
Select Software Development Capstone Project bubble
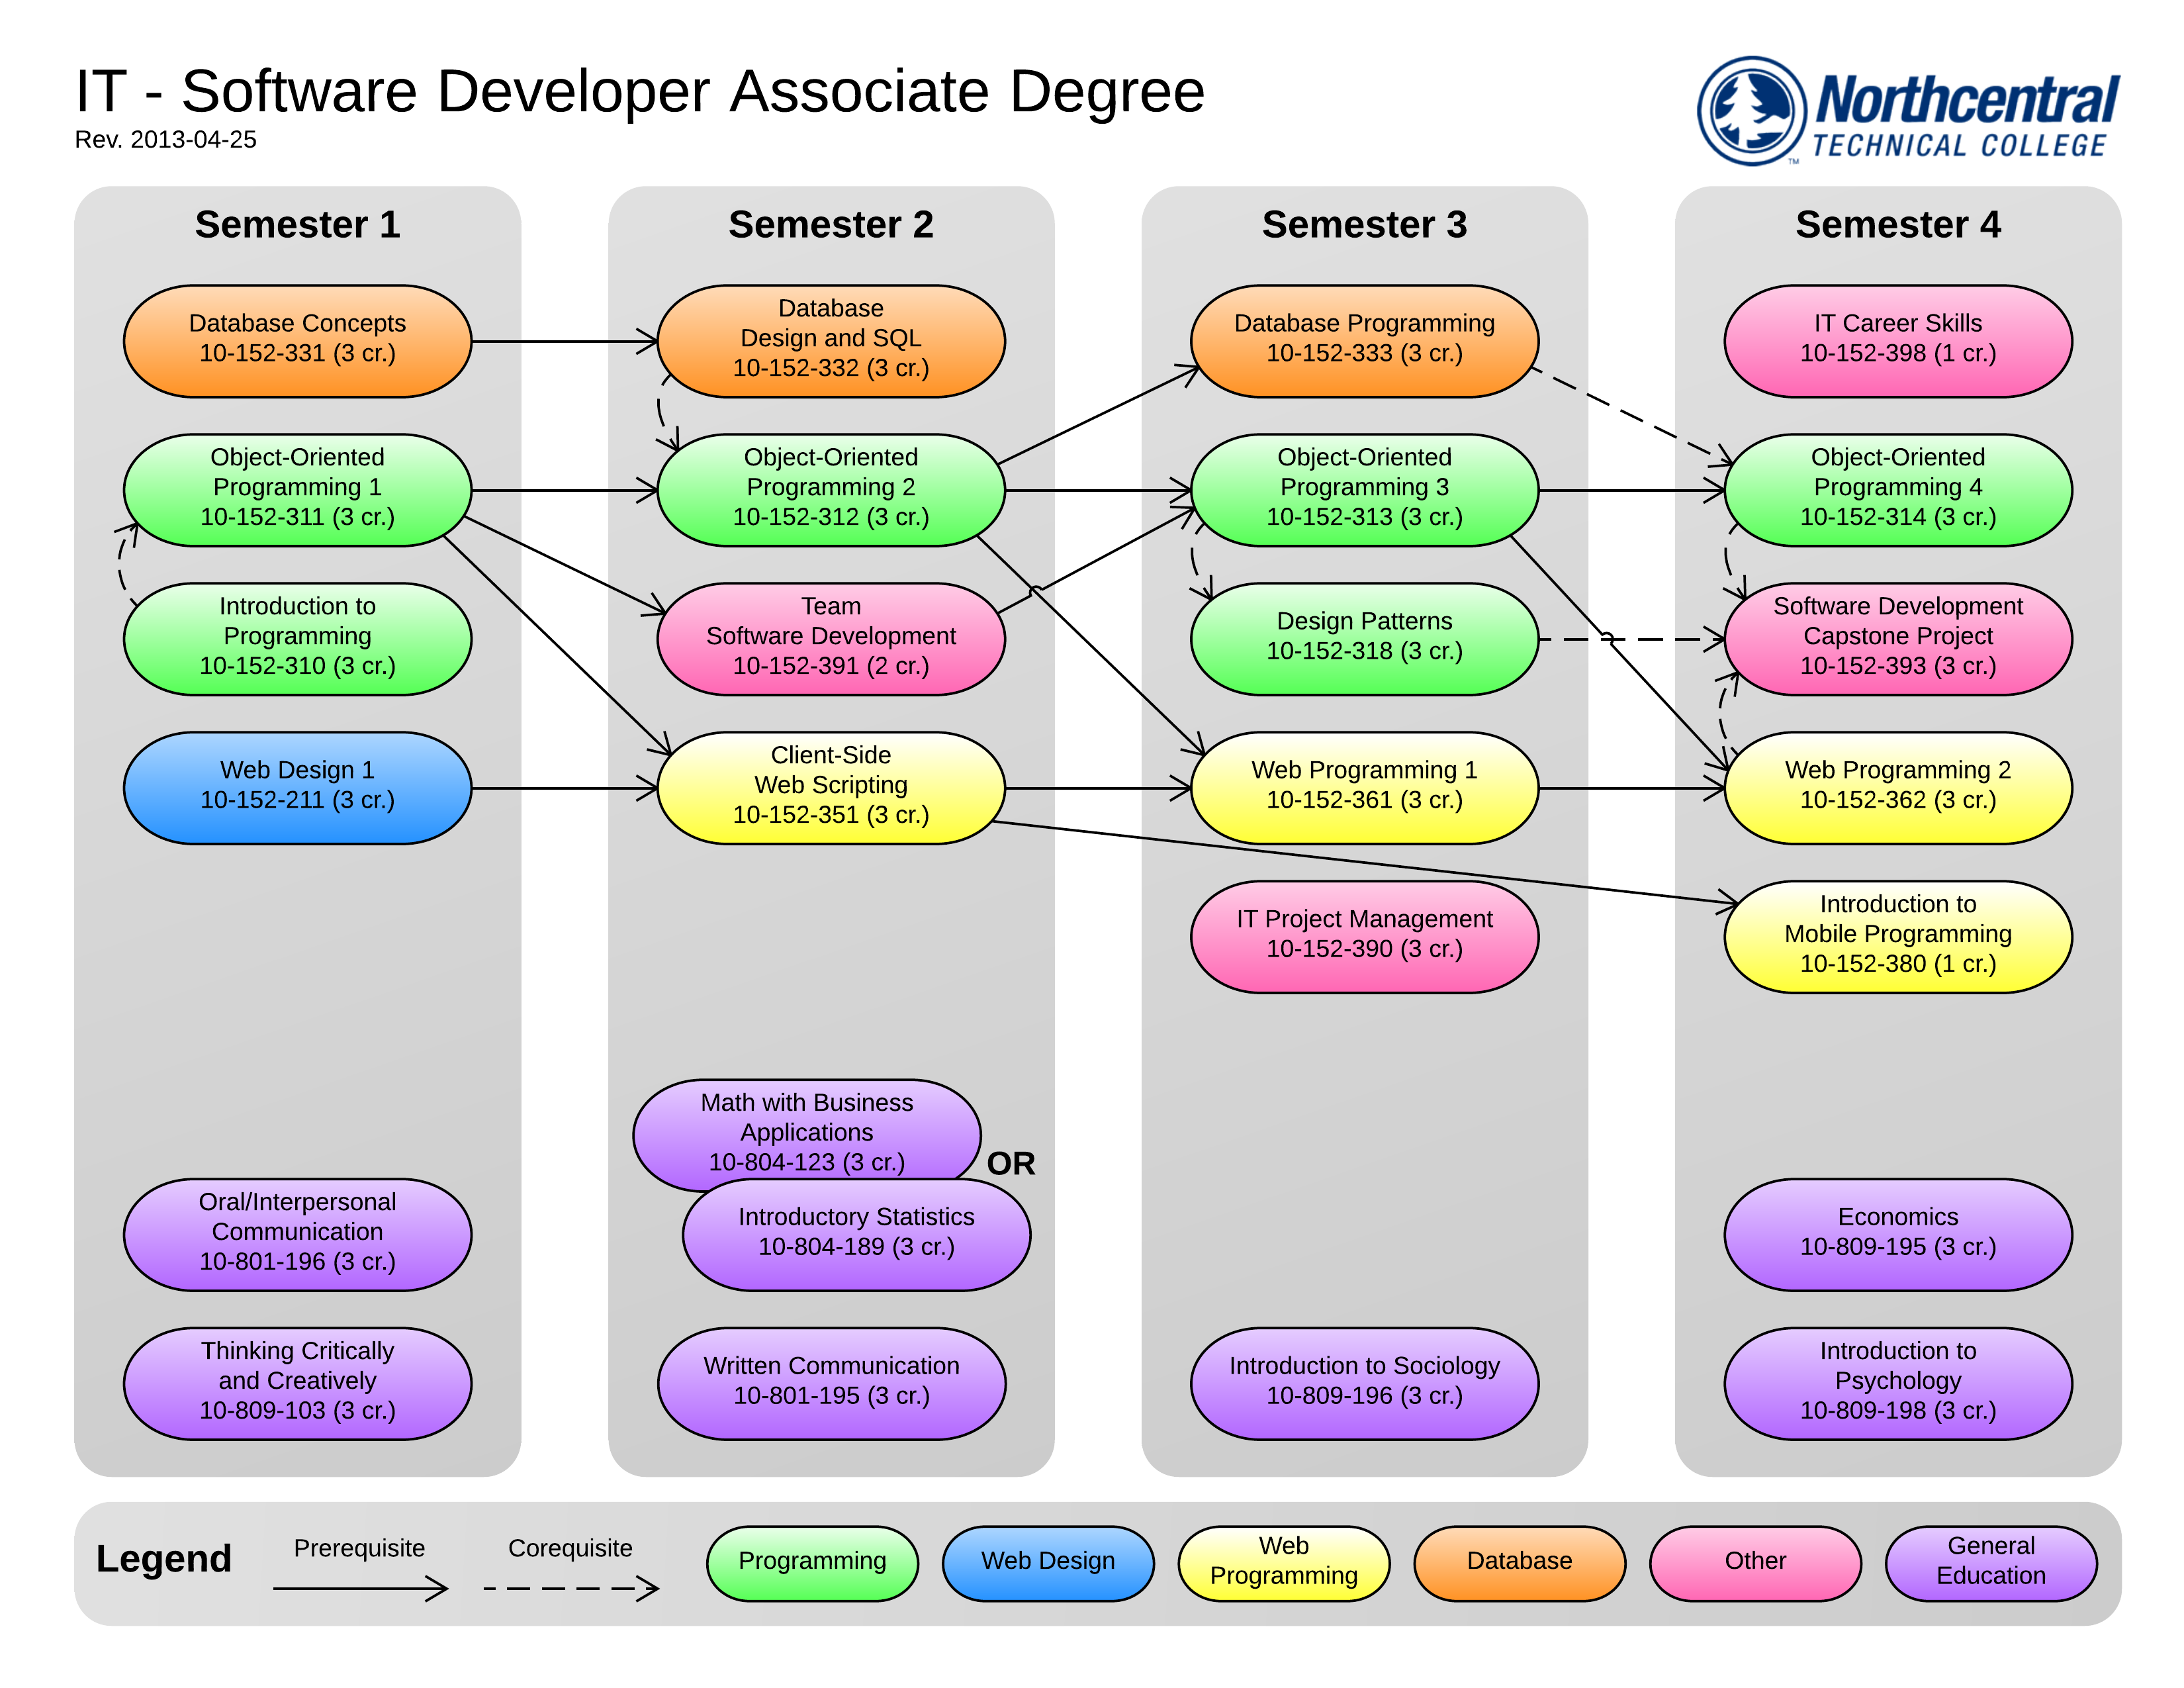pos(1897,638)
